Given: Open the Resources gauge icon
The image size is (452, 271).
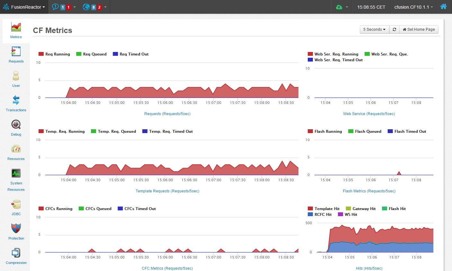Looking at the screenshot, I should [16, 149].
